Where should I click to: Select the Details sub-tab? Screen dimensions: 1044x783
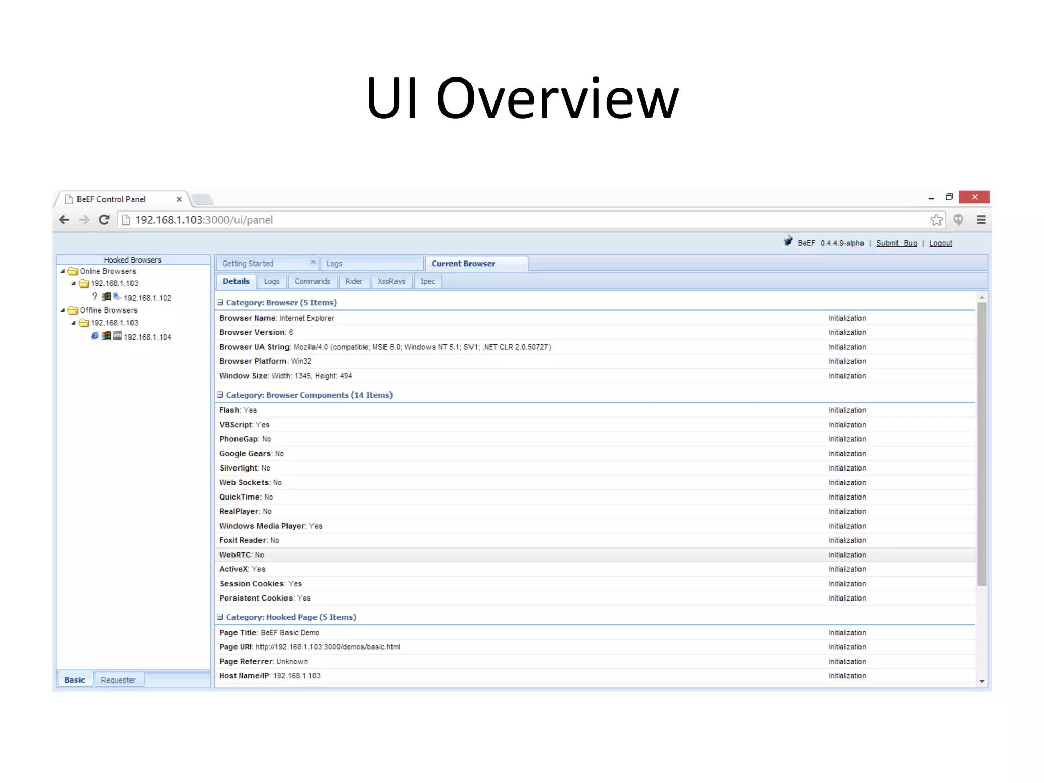point(236,281)
